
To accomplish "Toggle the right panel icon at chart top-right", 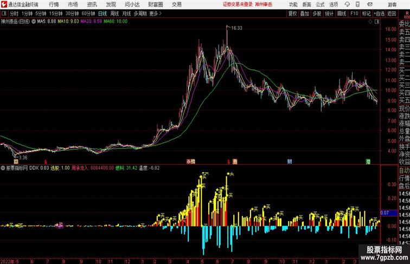I will (377, 22).
